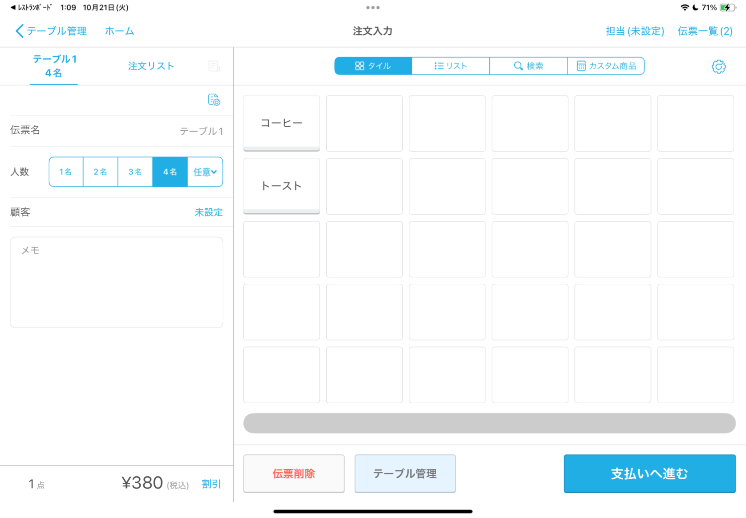Open the settings gear icon
The height and width of the screenshot is (518, 746).
click(x=718, y=67)
